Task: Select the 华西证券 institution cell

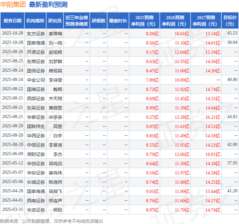Action: [36, 136]
